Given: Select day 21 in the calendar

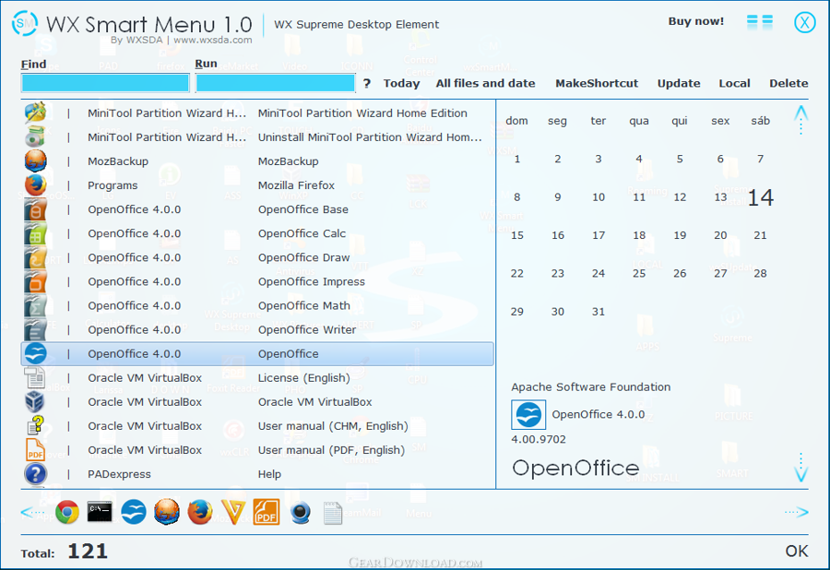Looking at the screenshot, I should 760,235.
